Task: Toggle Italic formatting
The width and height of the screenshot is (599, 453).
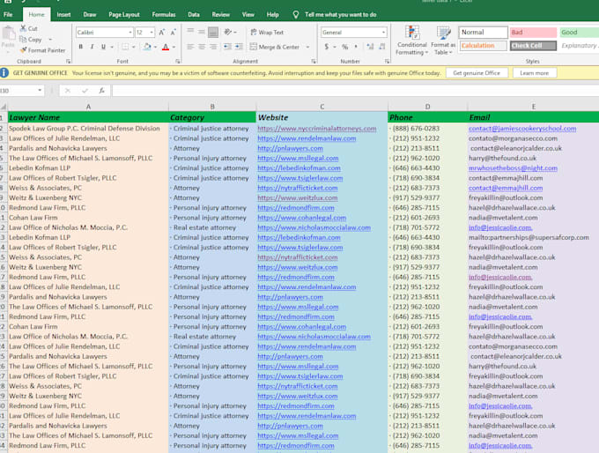Action: pos(92,47)
